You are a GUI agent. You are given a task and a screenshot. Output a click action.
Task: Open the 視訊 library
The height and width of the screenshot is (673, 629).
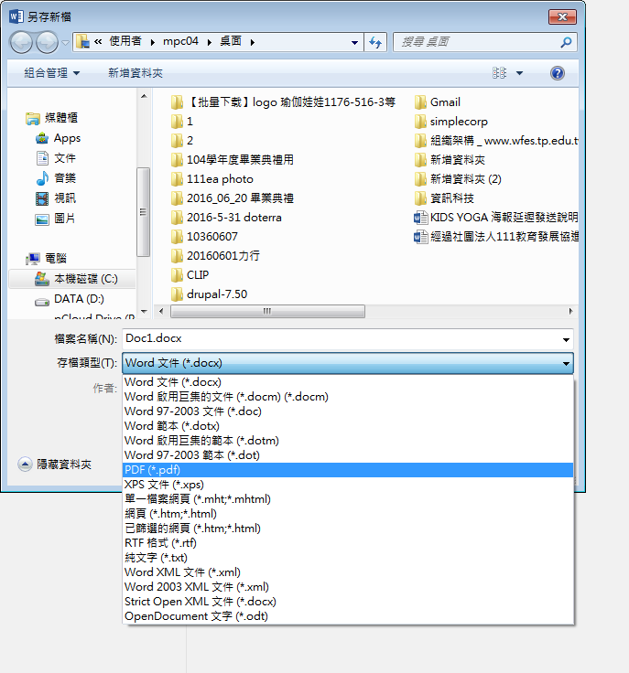(56, 198)
